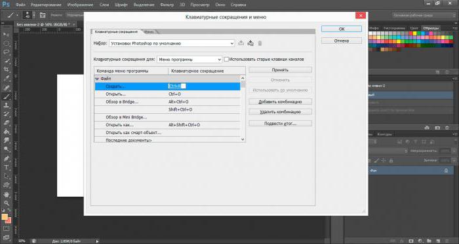Click shortcut input field for 'Создать...'
This screenshot has height=244, width=459.
tap(177, 86)
